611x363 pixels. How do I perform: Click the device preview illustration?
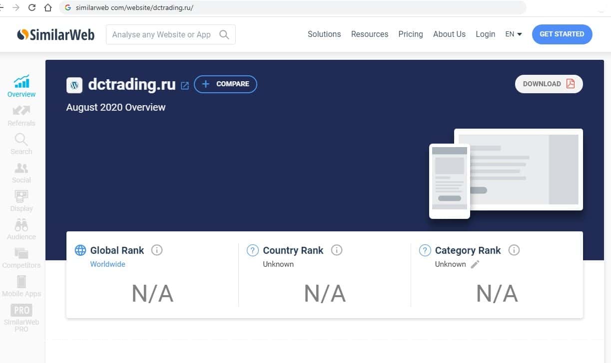tap(506, 174)
